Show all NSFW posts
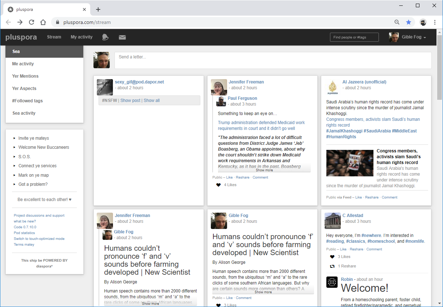 pos(151,101)
